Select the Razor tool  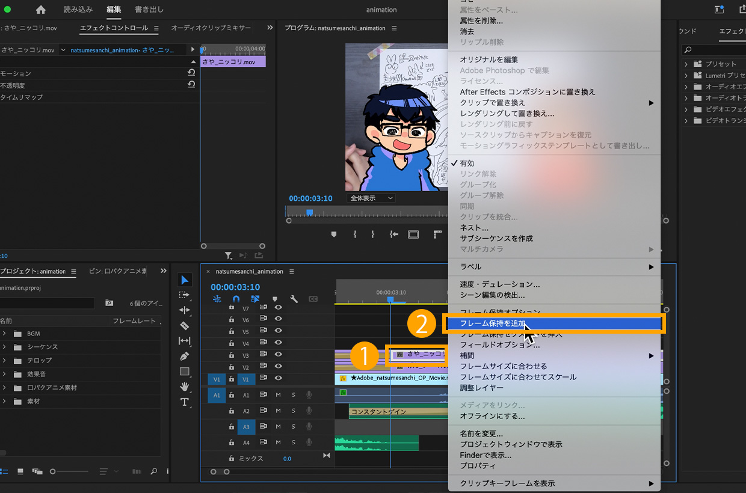coord(185,325)
